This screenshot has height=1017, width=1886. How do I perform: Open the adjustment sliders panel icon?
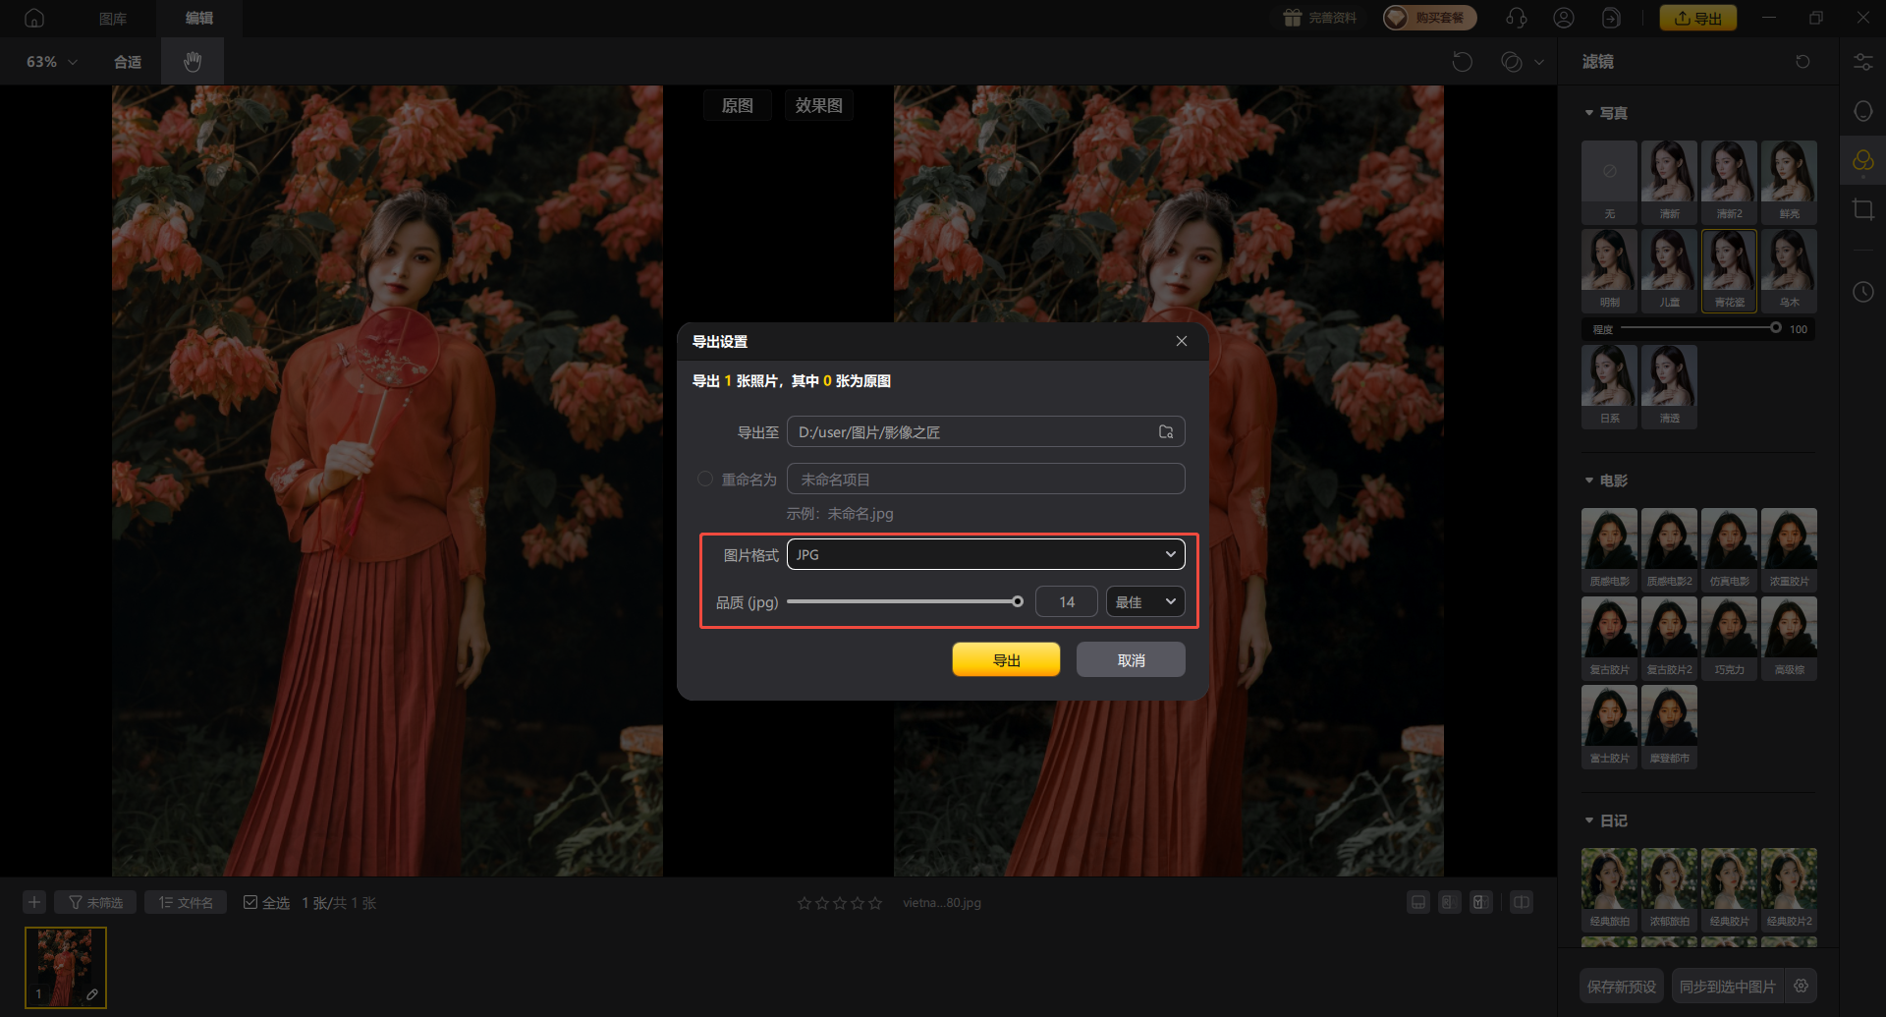[1862, 62]
